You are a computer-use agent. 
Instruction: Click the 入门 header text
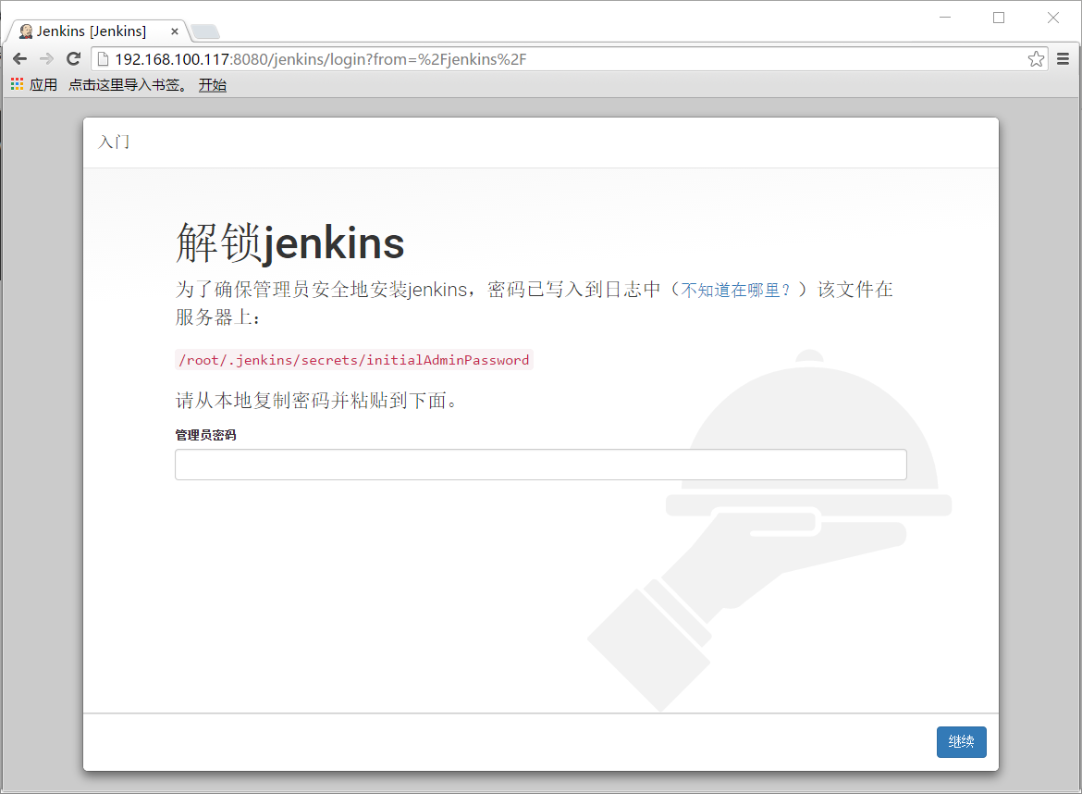[x=114, y=143]
